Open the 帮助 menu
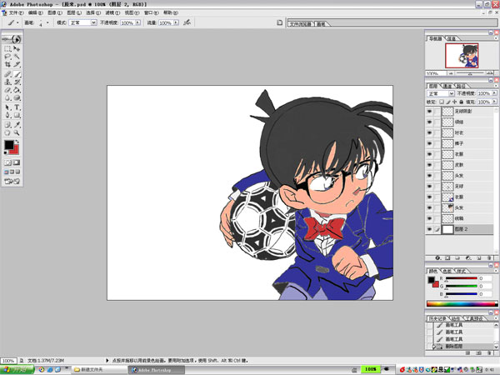Image resolution: width=500 pixels, height=375 pixels. tap(170, 12)
